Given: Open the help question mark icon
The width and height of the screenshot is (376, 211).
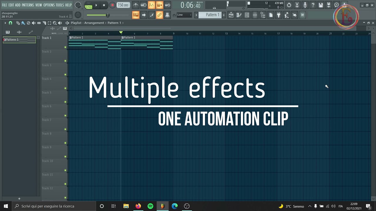Looking at the screenshot, I should coord(313,5).
